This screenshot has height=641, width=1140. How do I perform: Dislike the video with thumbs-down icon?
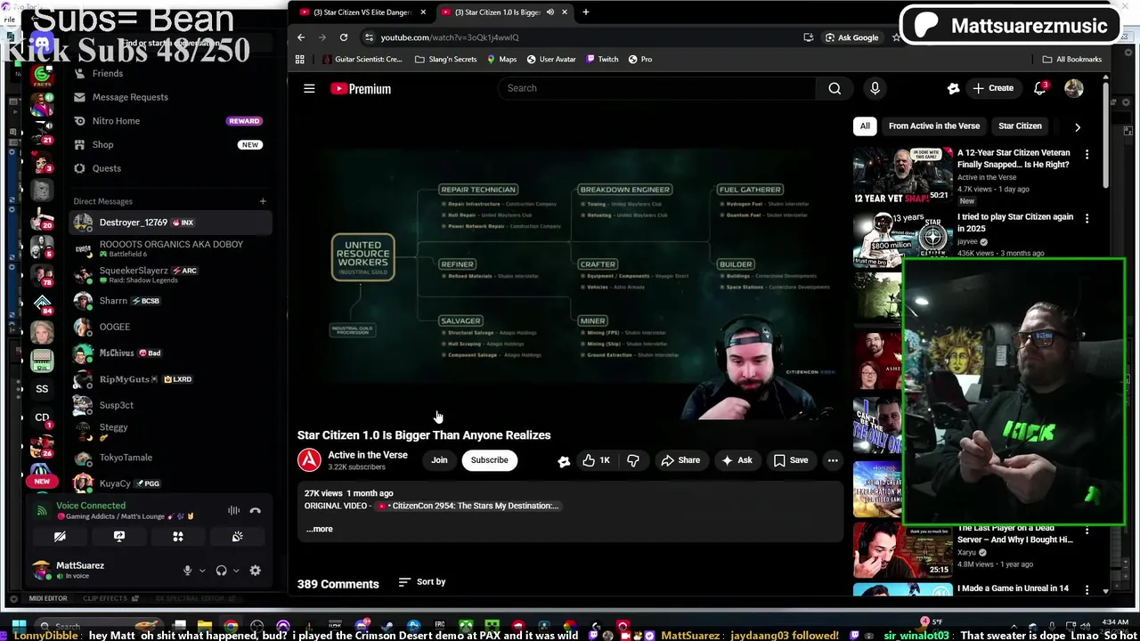[x=633, y=460]
